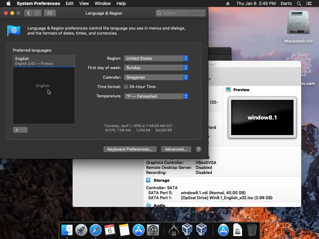Open Spotlight search magnifier icon
This screenshot has height=239, width=319.
299,3
